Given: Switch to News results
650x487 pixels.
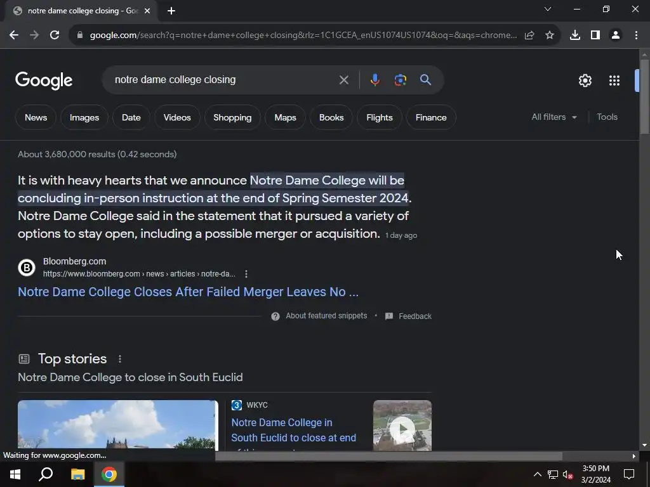Looking at the screenshot, I should pos(36,117).
